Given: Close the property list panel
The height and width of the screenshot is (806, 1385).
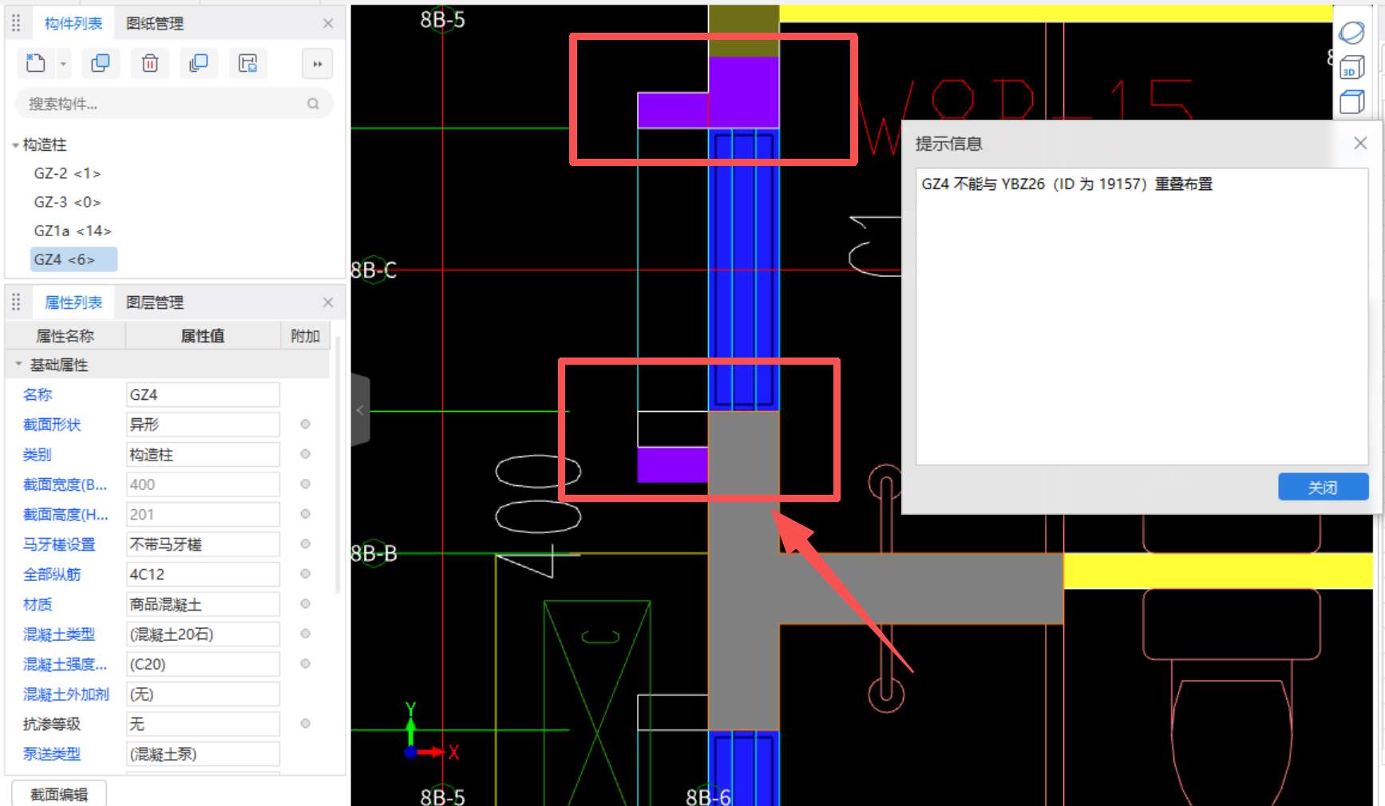Looking at the screenshot, I should (x=328, y=302).
